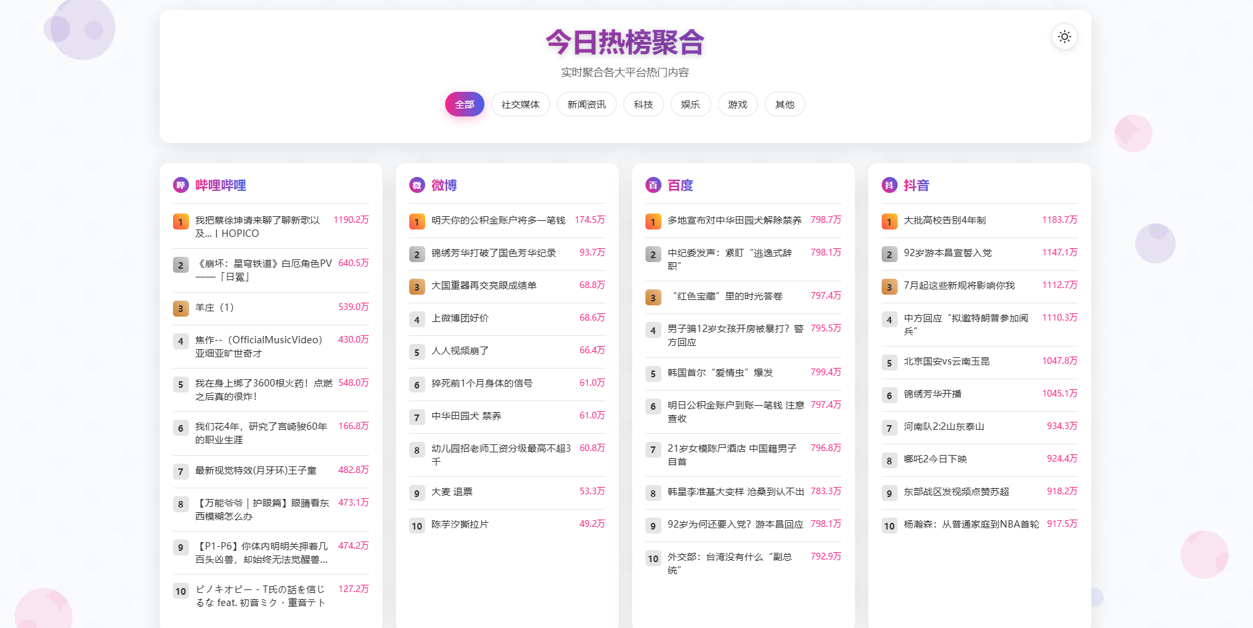Open 韩国首尔“爱情虫”爆发 item

tap(721, 373)
